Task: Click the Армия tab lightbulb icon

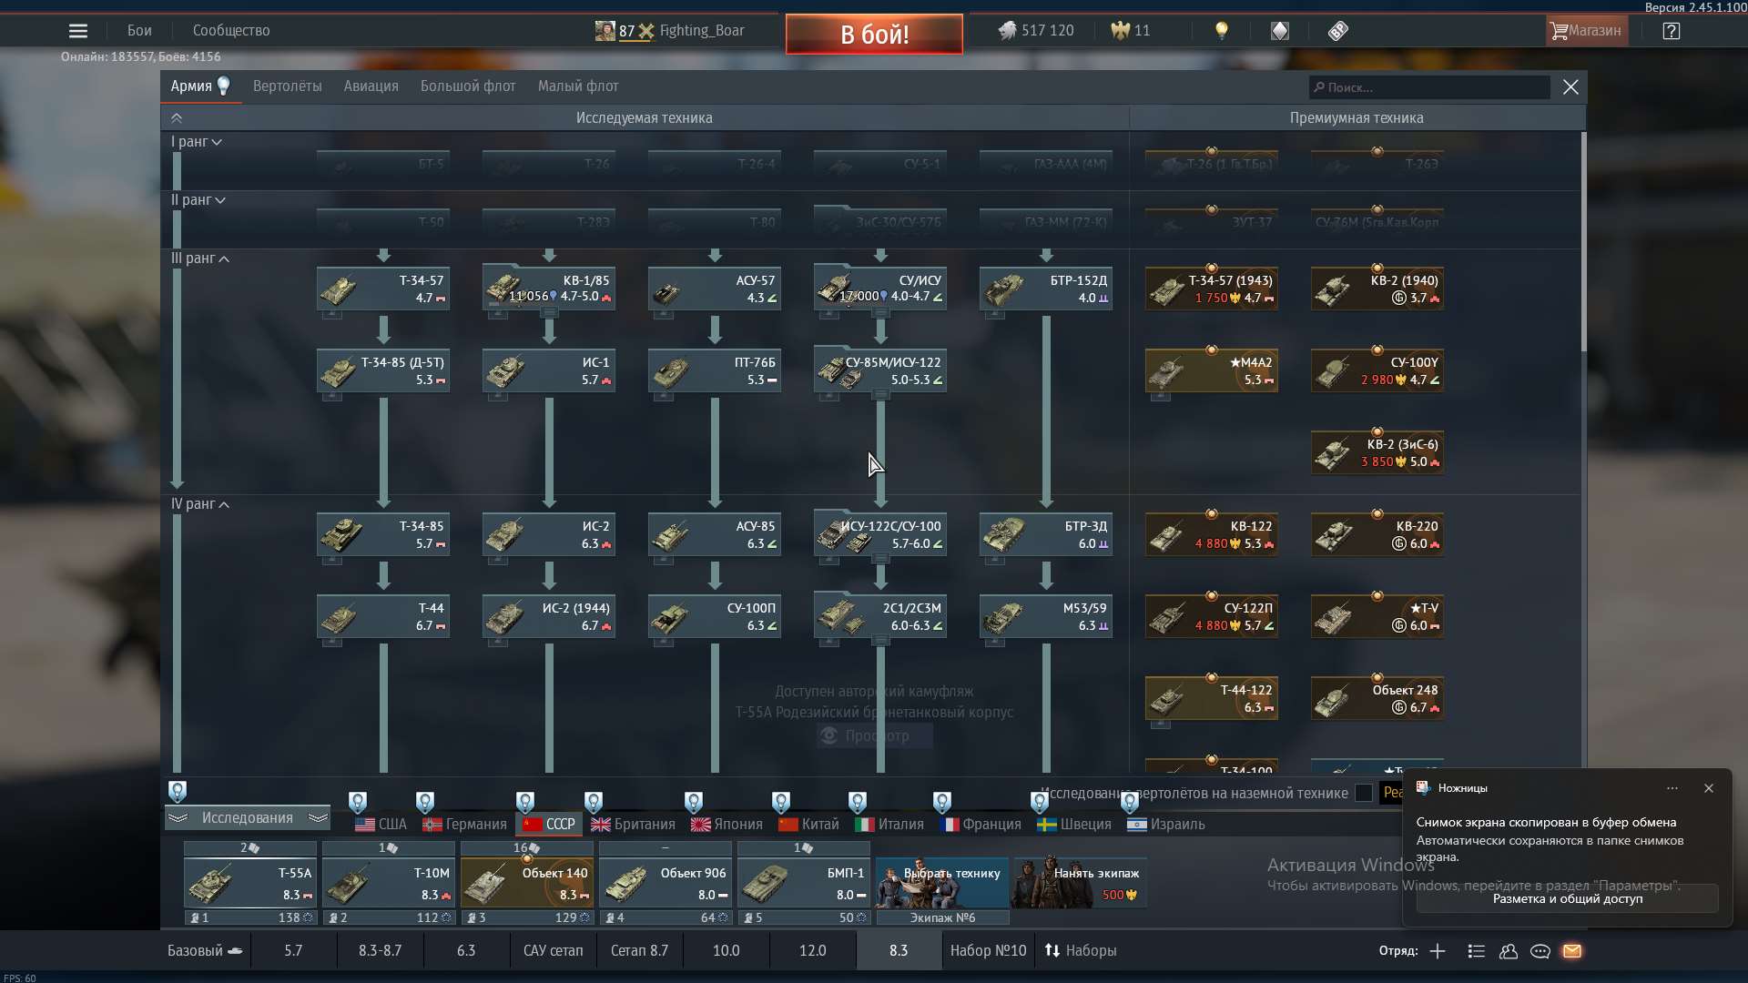Action: pos(223,86)
